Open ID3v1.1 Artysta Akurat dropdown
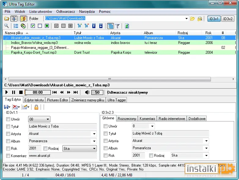 (94, 134)
